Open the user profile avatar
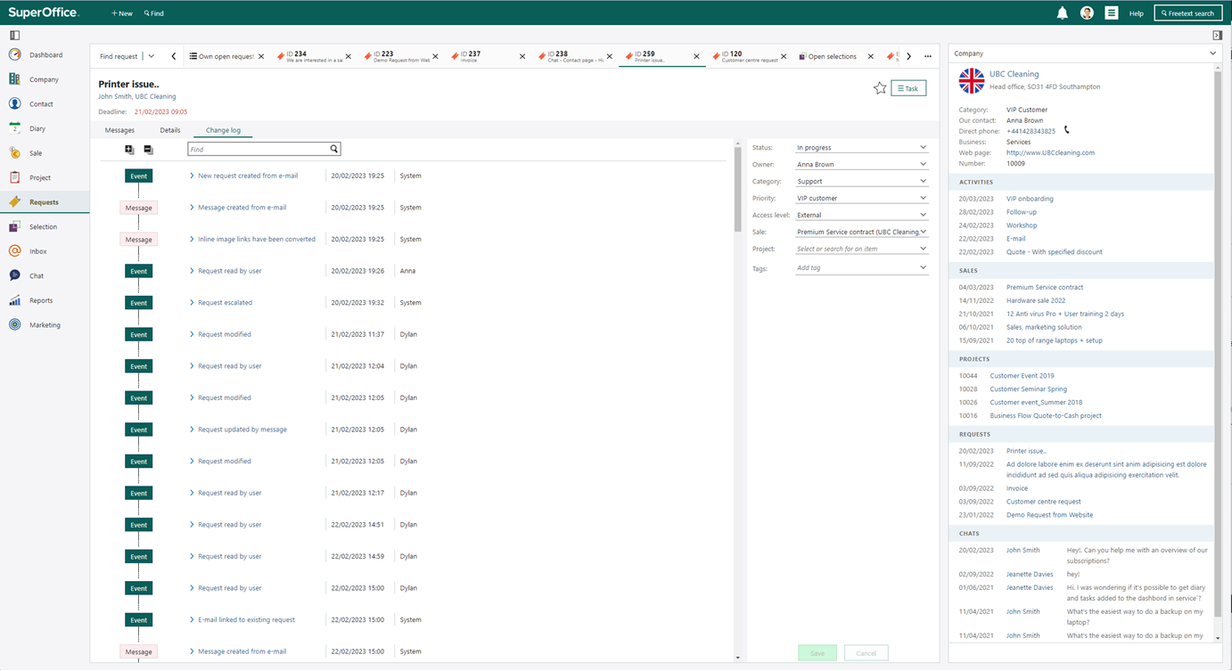The height and width of the screenshot is (671, 1232). click(1087, 13)
